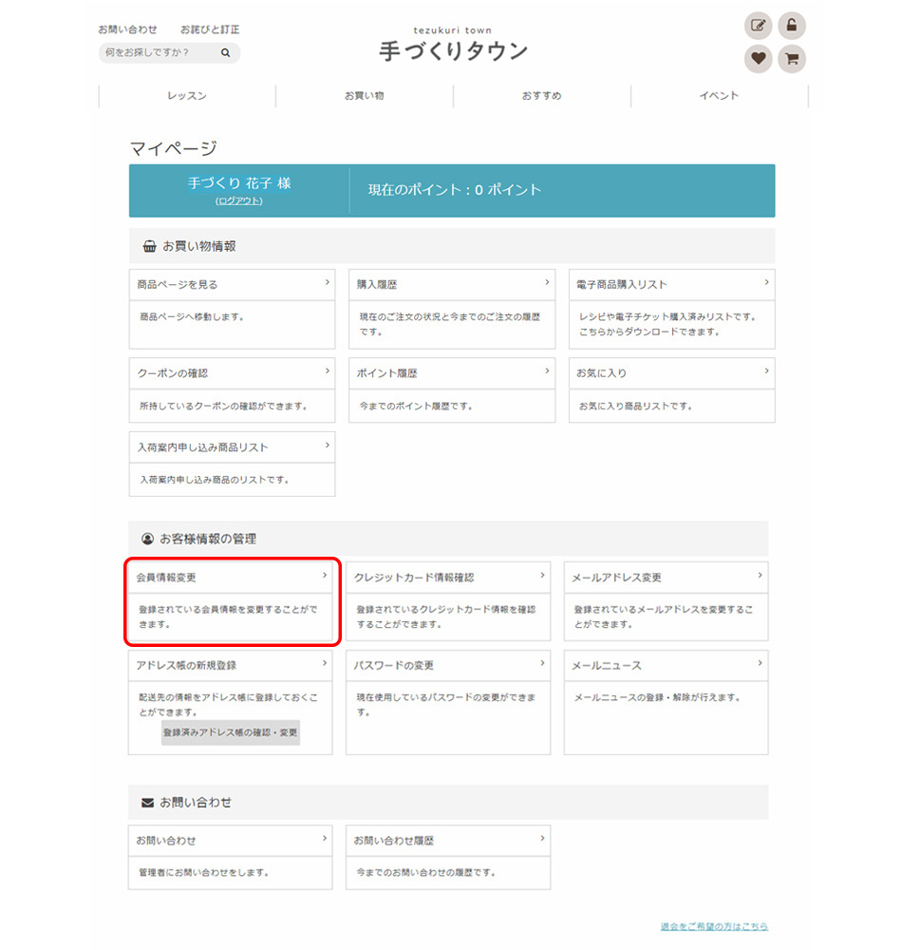
Task: Click the pencil edit icon in header
Action: click(x=758, y=26)
